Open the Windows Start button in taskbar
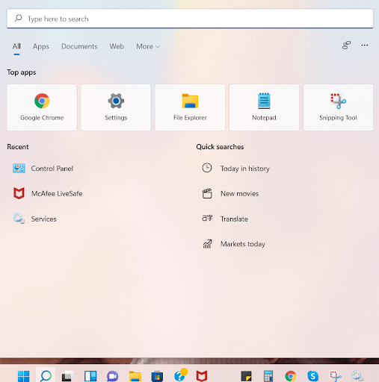This screenshot has height=382, width=379. [x=24, y=376]
